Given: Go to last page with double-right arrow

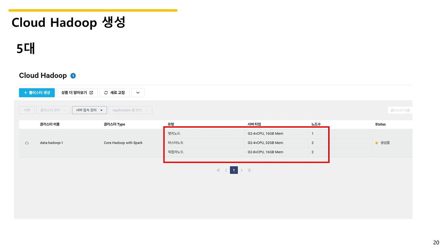Looking at the screenshot, I should (x=249, y=170).
